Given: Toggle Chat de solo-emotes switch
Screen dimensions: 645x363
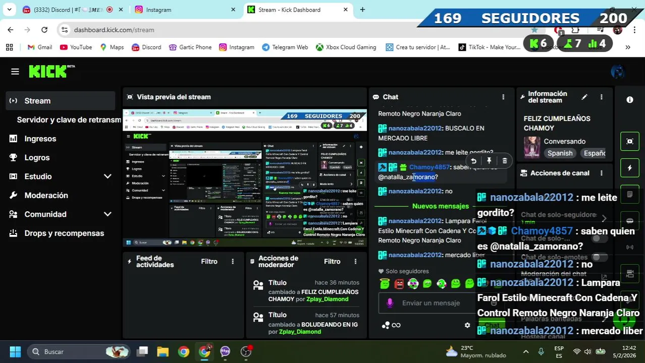Looking at the screenshot, I should pos(599,257).
